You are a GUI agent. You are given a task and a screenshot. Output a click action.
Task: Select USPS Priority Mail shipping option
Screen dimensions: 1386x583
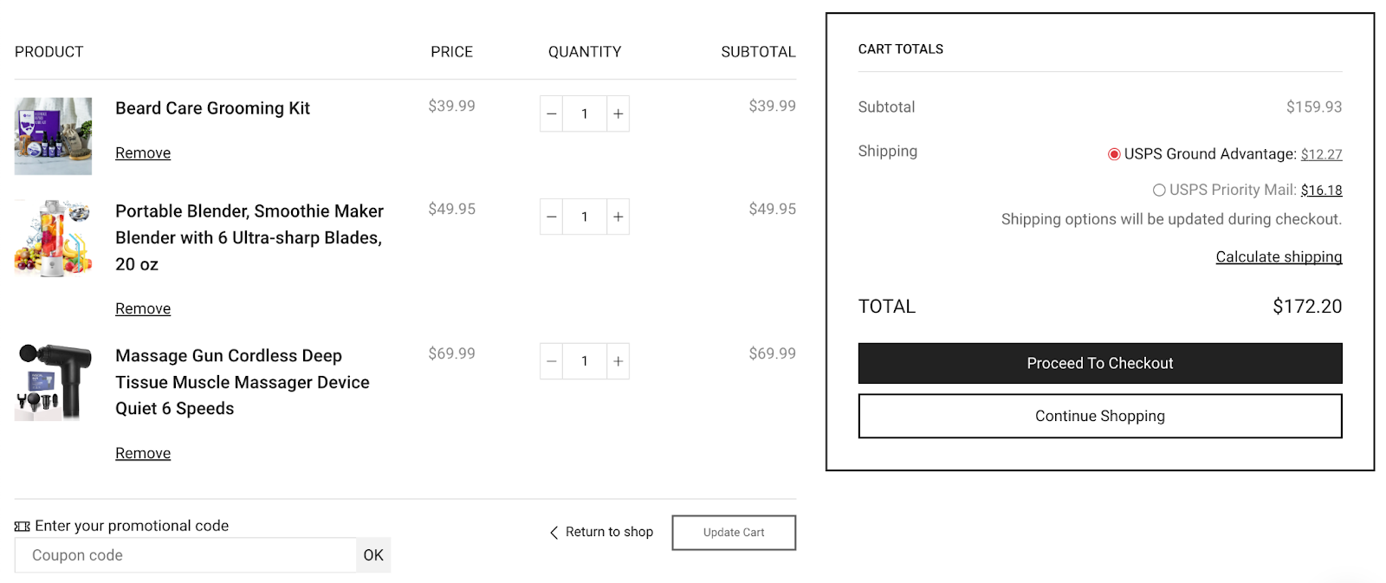coord(1159,190)
